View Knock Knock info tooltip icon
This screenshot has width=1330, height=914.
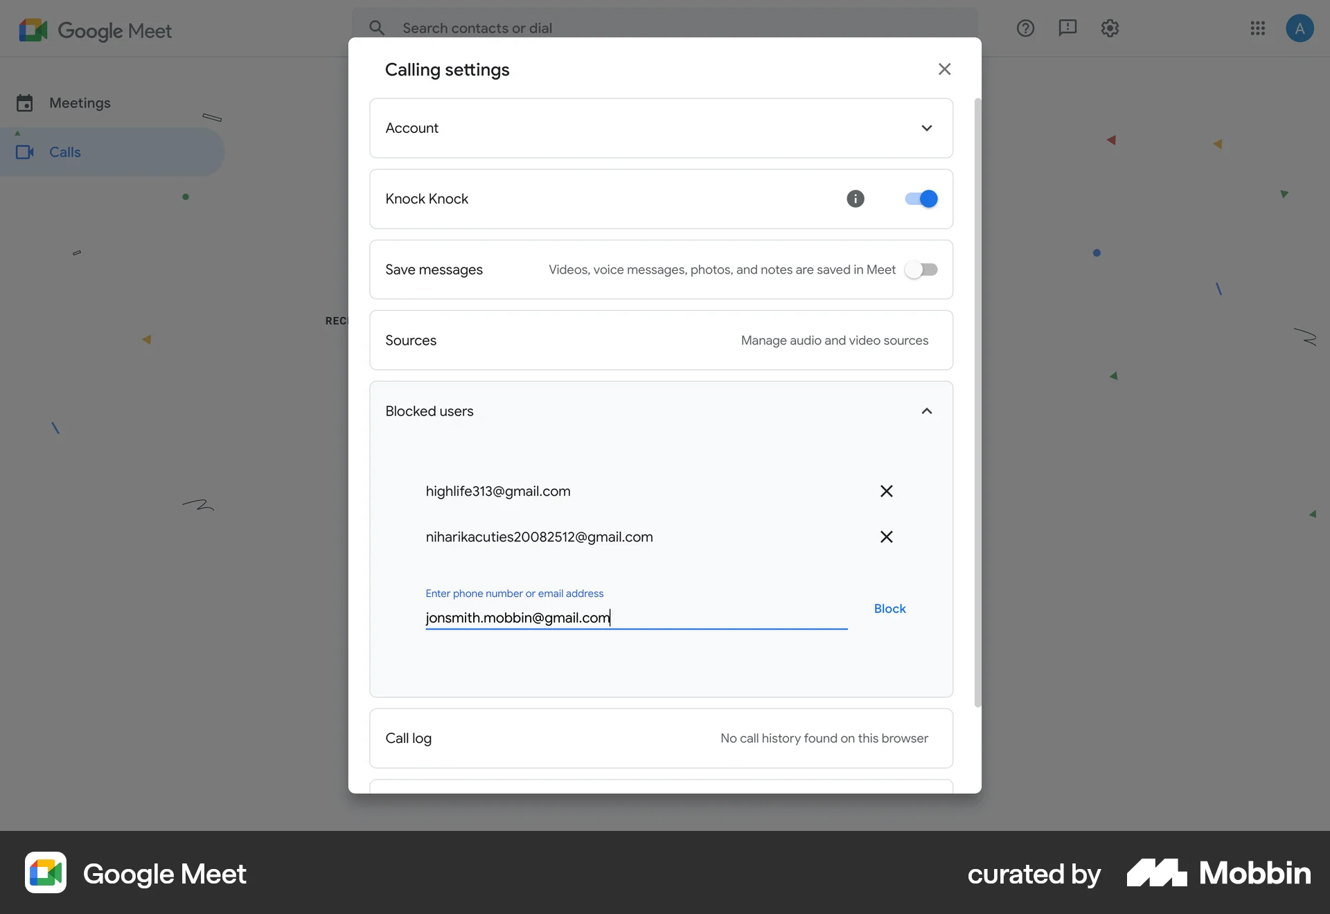(856, 199)
